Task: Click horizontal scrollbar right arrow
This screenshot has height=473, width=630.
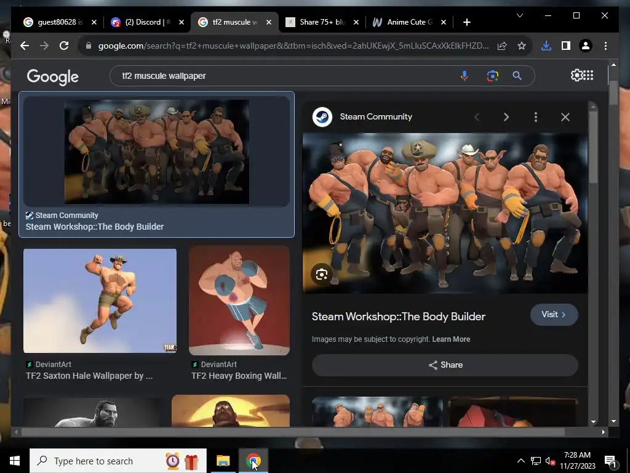Action: coord(603,432)
